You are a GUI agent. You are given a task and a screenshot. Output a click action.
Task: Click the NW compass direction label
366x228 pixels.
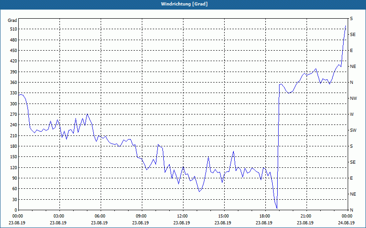(353, 98)
